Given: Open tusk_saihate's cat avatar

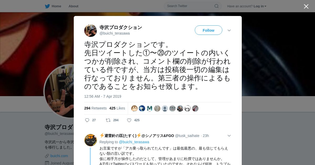Looking at the screenshot, I should point(91,140).
